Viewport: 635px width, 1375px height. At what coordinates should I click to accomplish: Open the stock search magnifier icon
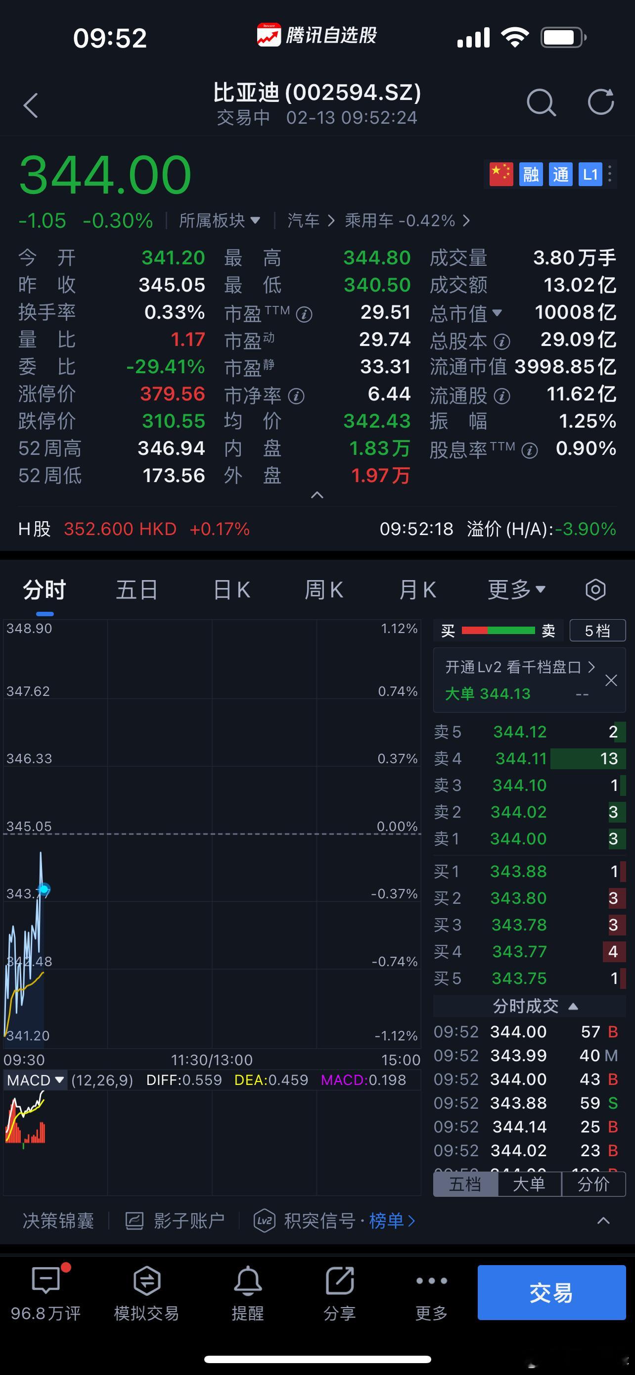point(541,102)
